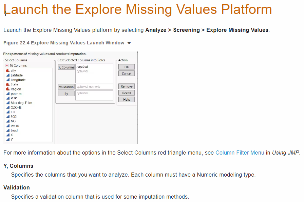Image resolution: width=304 pixels, height=202 pixels.
Task: Click the continuous icon next to Latitude
Action: 8,75
